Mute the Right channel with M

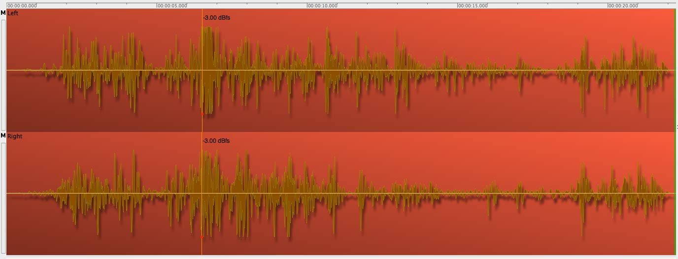pos(3,136)
